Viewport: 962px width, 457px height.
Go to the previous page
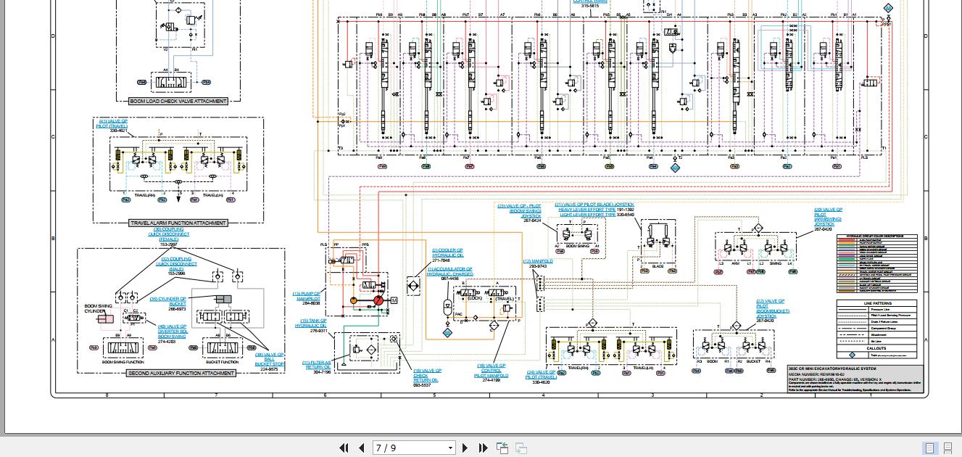(x=361, y=448)
